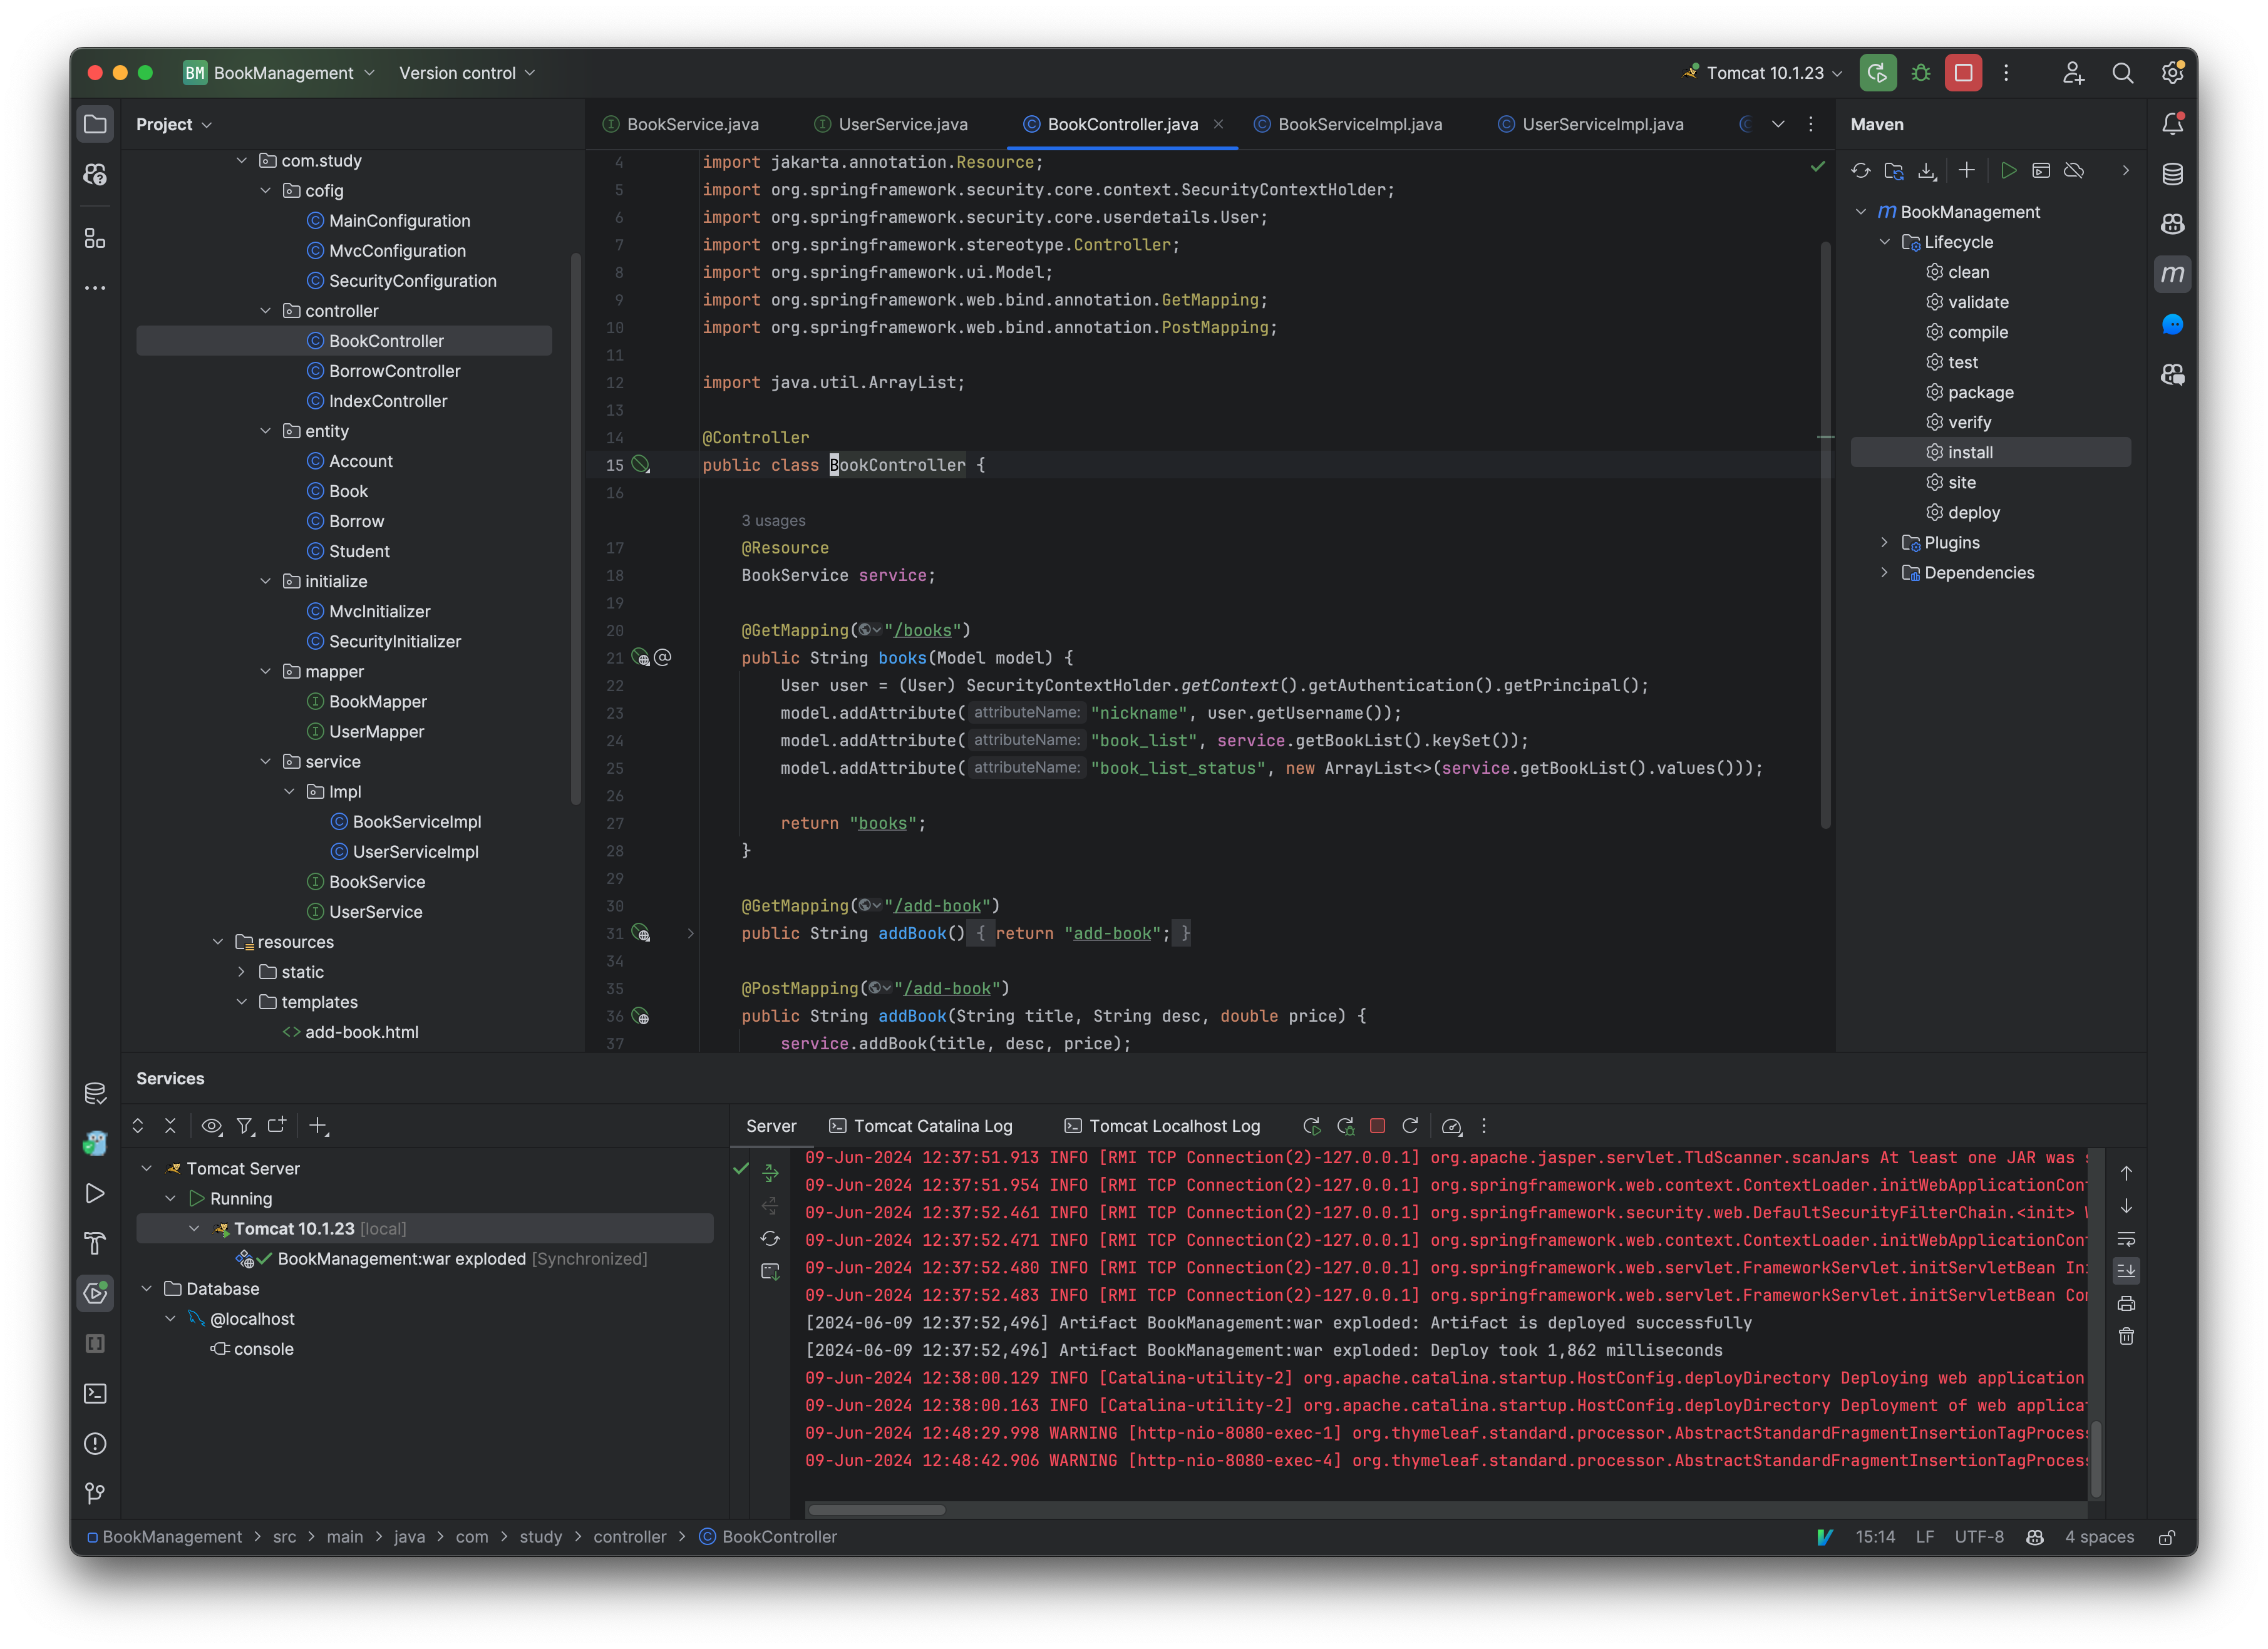Open filter options in Services toolbar
This screenshot has width=2268, height=1649.
point(244,1125)
